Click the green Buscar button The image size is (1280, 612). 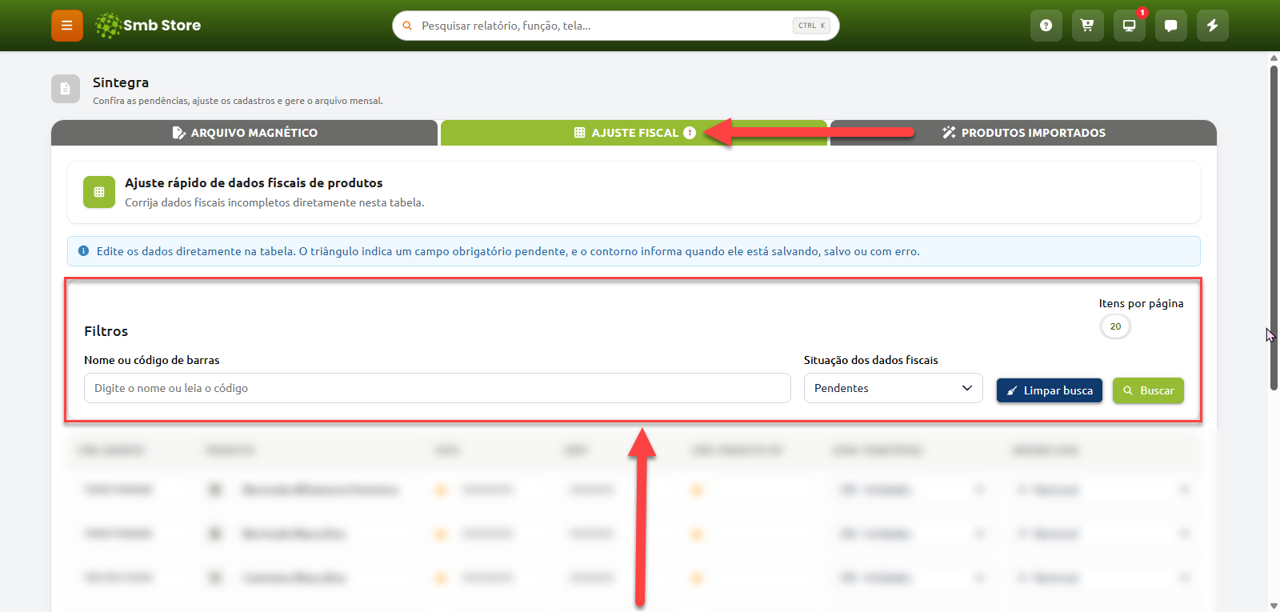[x=1148, y=390]
